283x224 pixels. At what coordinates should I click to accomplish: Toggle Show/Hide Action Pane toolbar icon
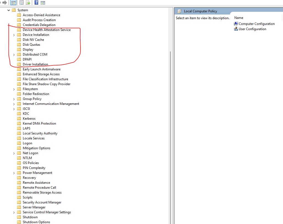pos(43,3)
